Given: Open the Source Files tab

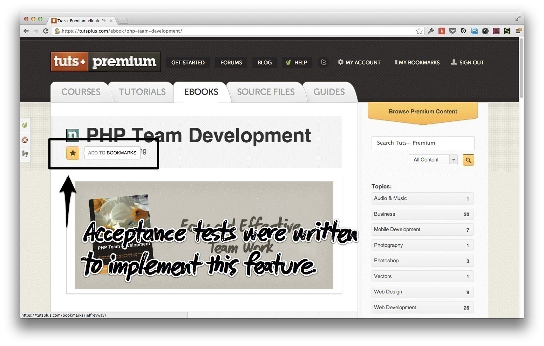Looking at the screenshot, I should [266, 92].
